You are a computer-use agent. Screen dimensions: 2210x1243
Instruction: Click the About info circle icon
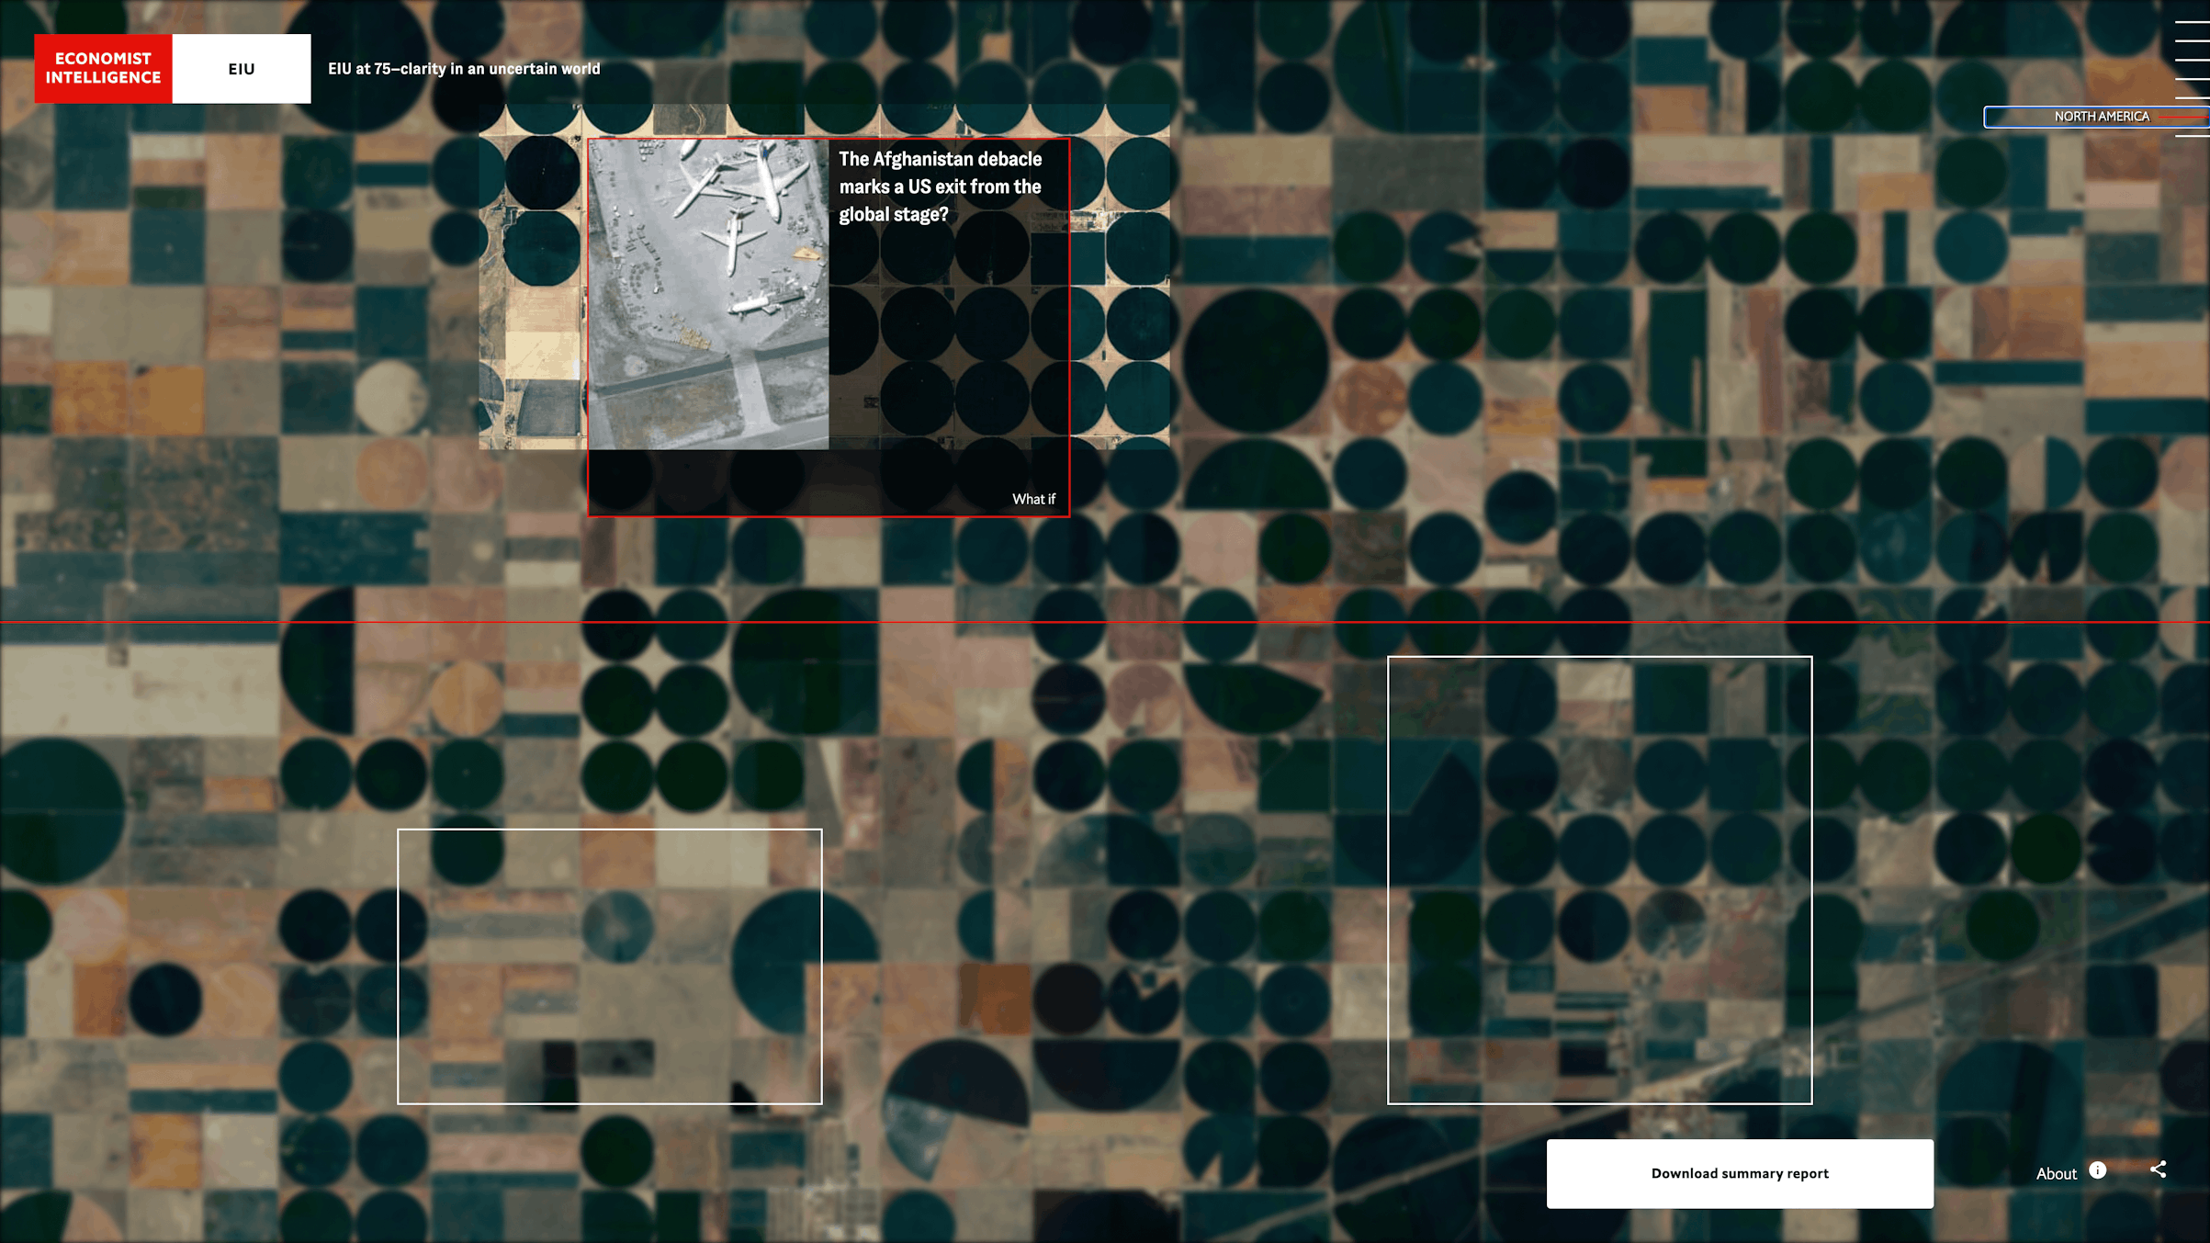coord(2097,1170)
